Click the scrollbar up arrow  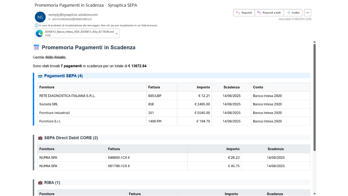pyautogui.click(x=315, y=42)
